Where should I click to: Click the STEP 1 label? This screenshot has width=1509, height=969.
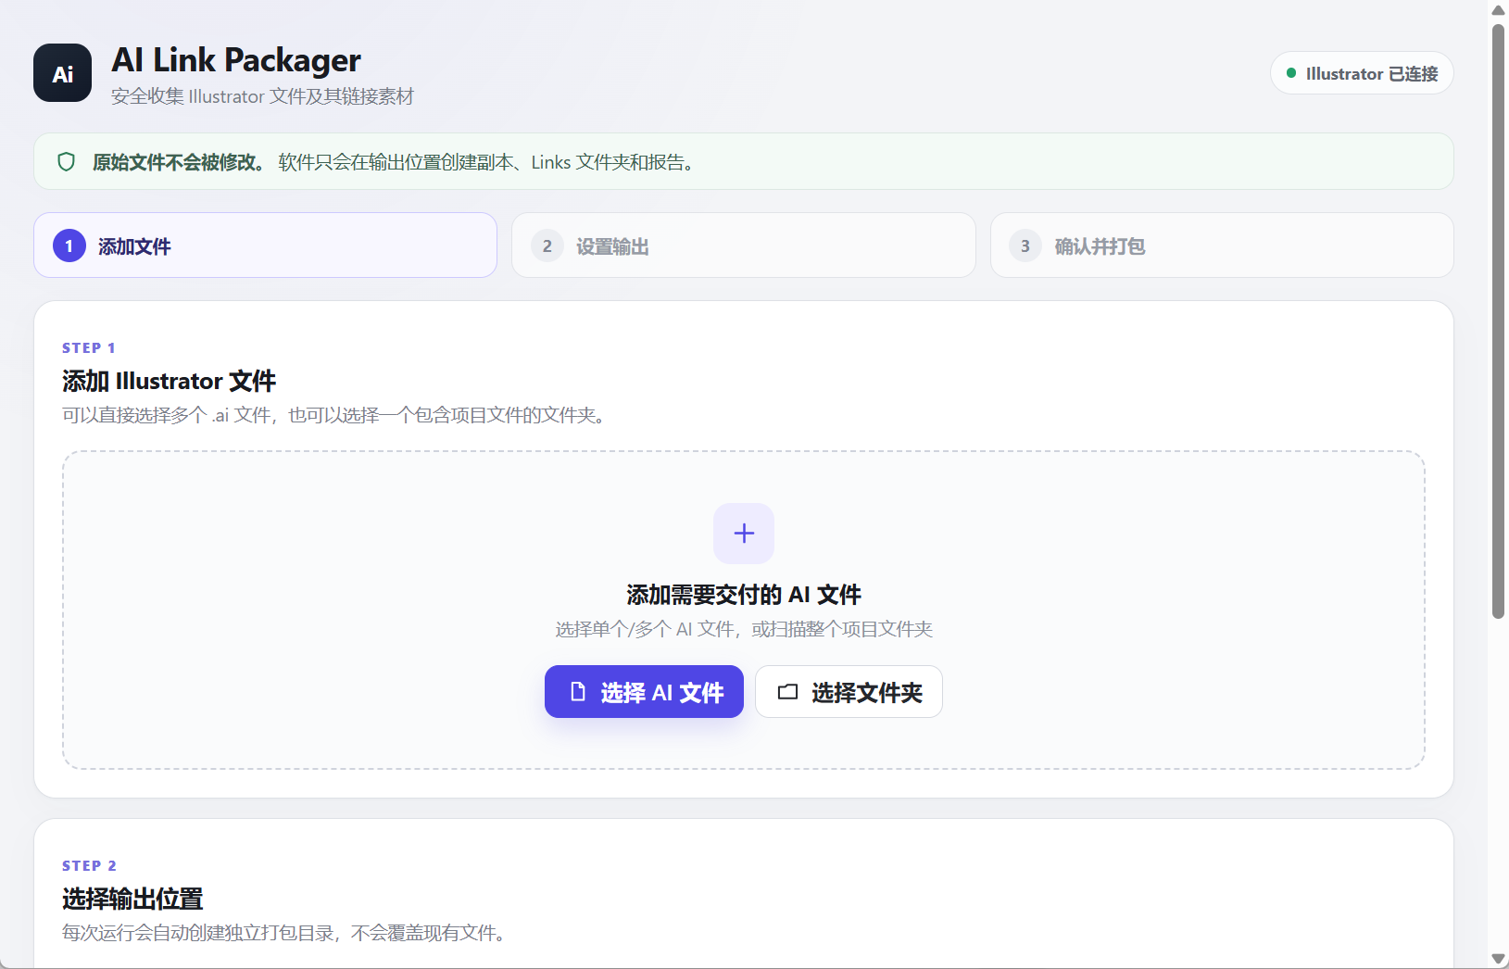coord(89,348)
